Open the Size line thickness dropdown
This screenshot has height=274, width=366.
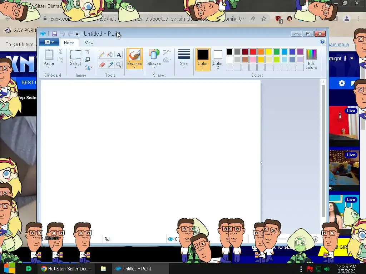click(184, 59)
